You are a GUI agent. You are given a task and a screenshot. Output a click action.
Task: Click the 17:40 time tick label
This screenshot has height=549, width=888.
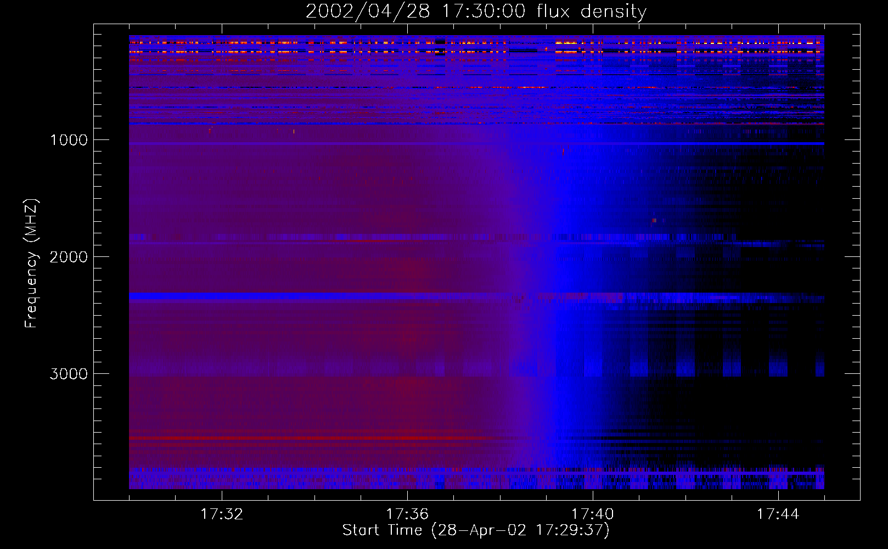click(593, 514)
